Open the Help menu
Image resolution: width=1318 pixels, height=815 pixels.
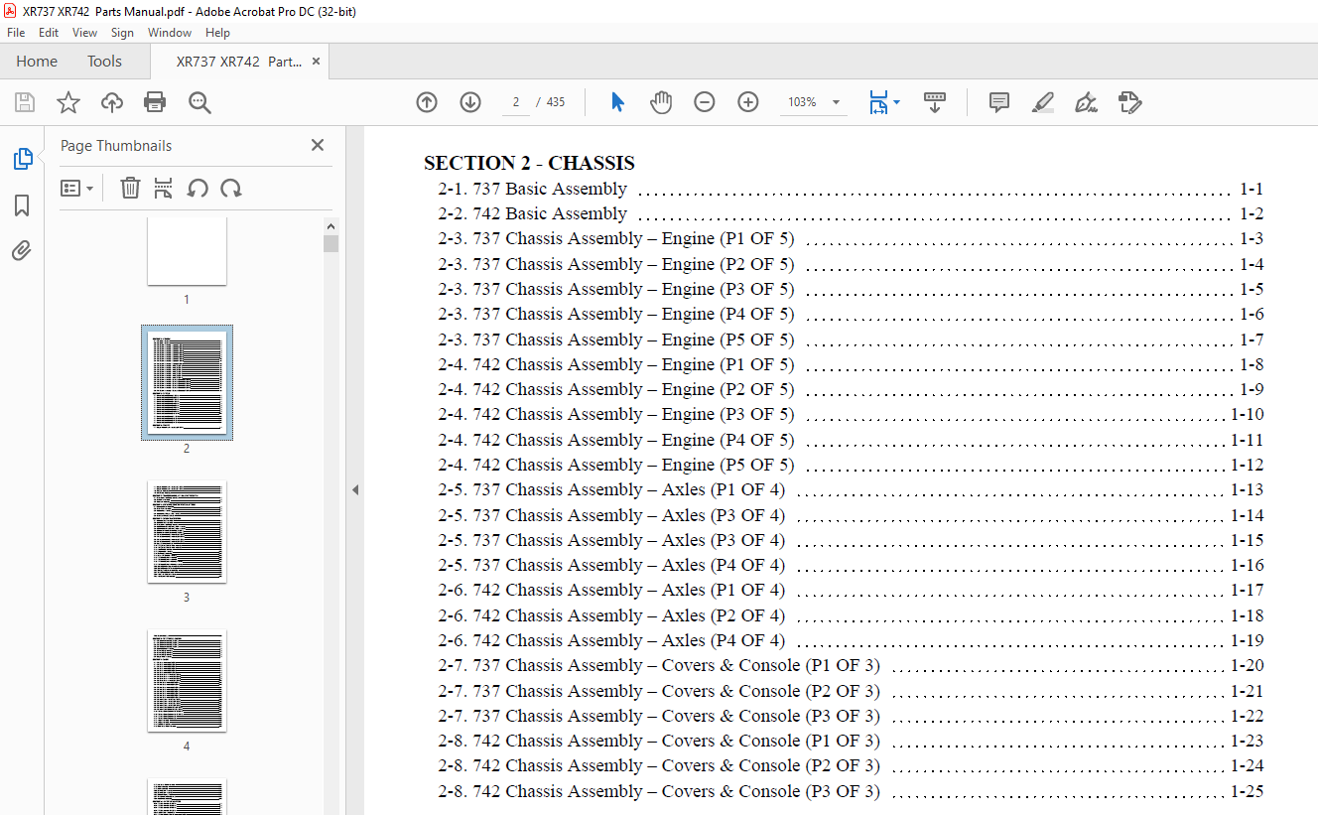tap(217, 33)
